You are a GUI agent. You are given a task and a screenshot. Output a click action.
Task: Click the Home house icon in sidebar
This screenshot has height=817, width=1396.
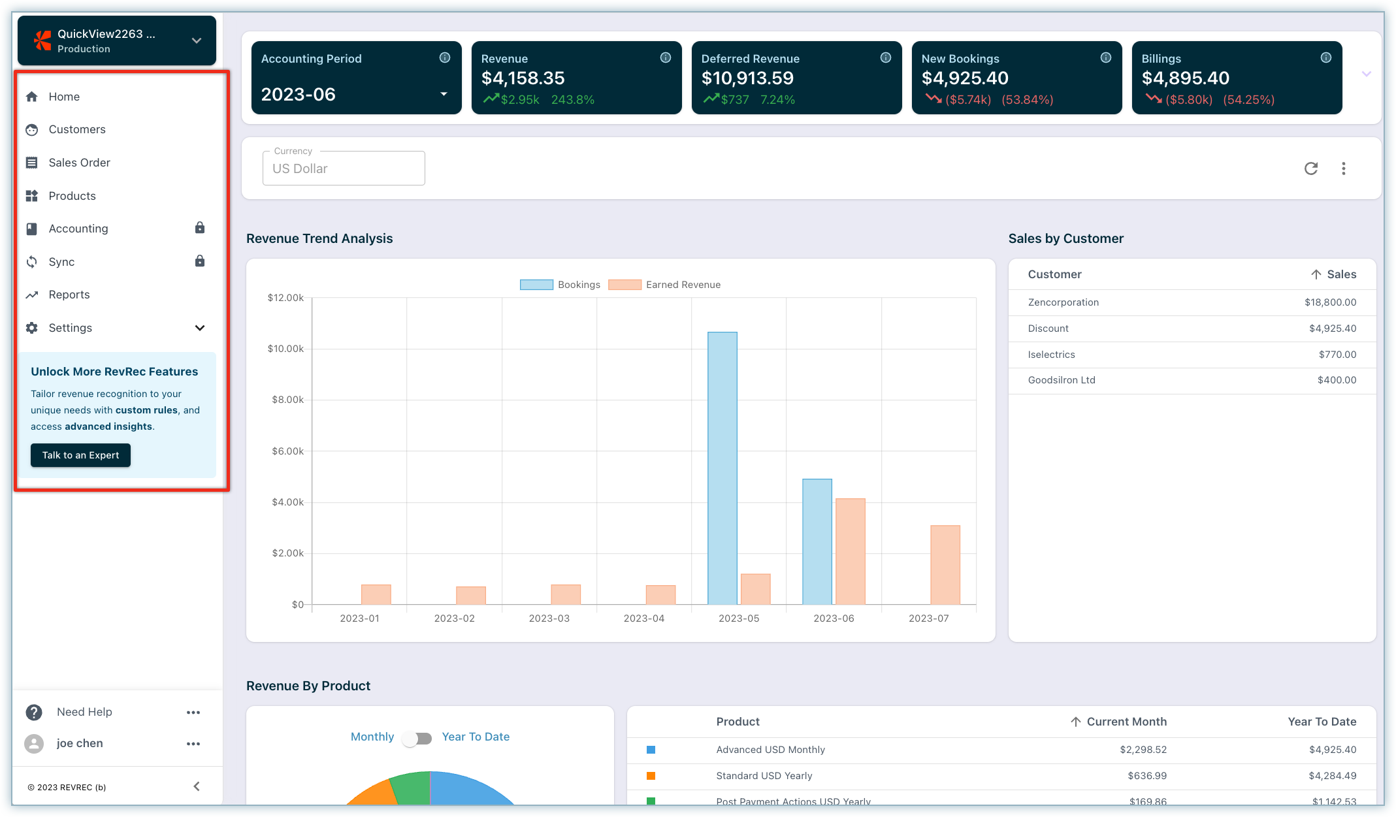31,97
